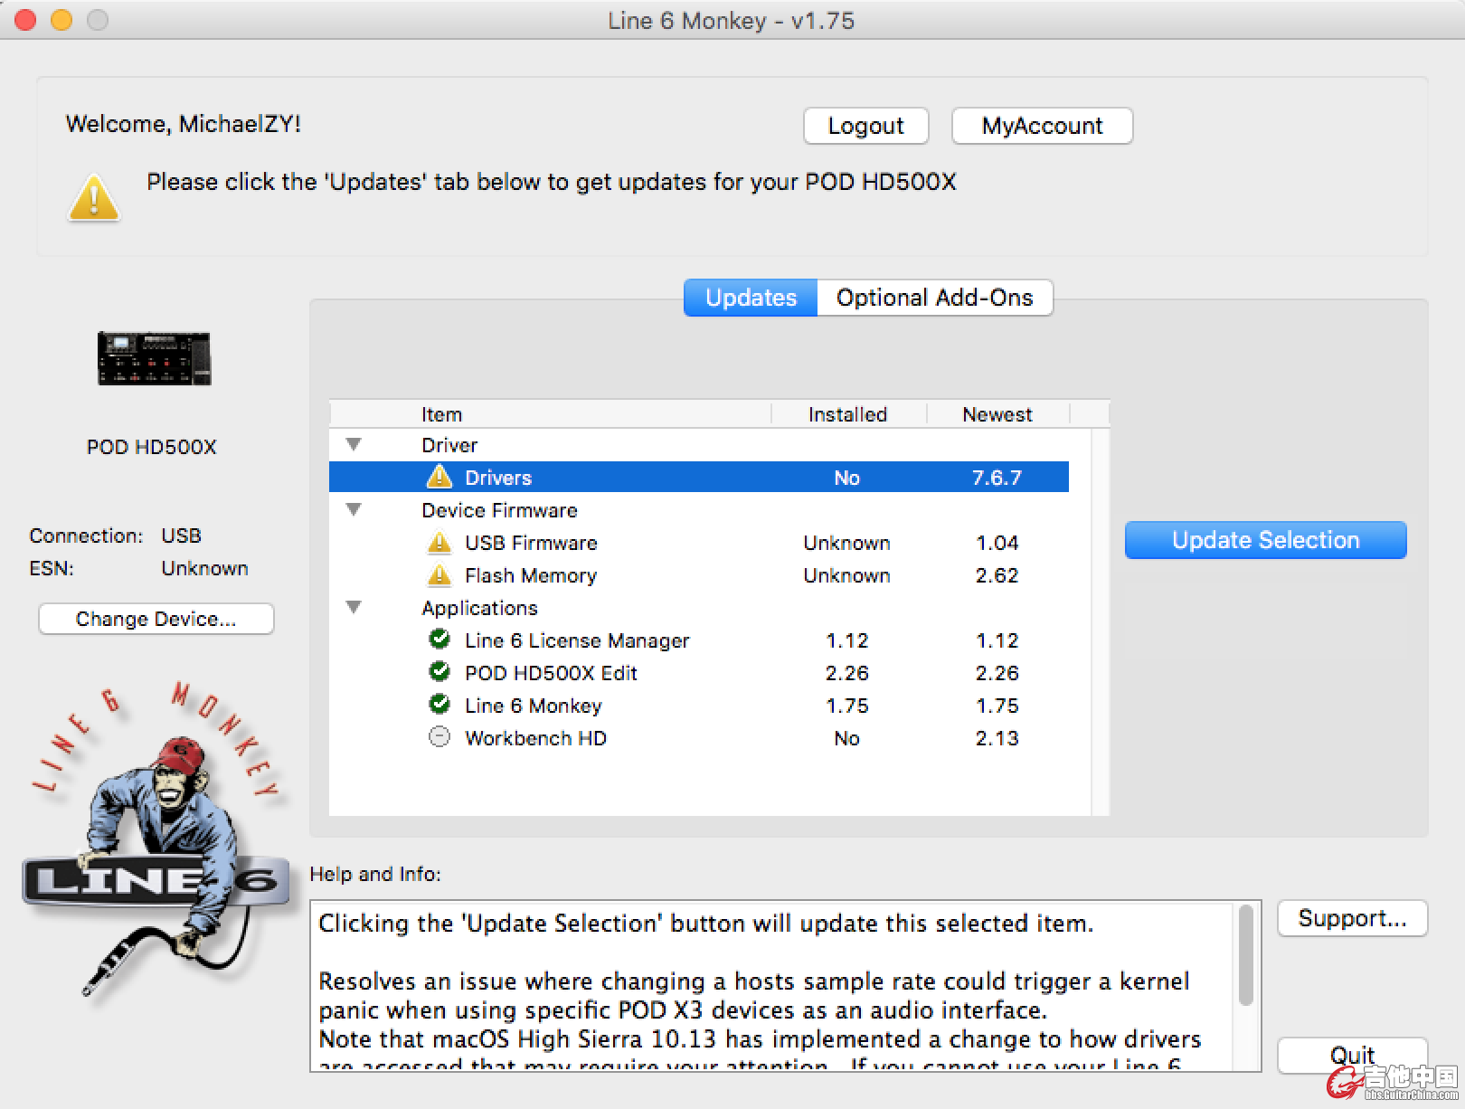Click the Change Device... button

pos(156,619)
